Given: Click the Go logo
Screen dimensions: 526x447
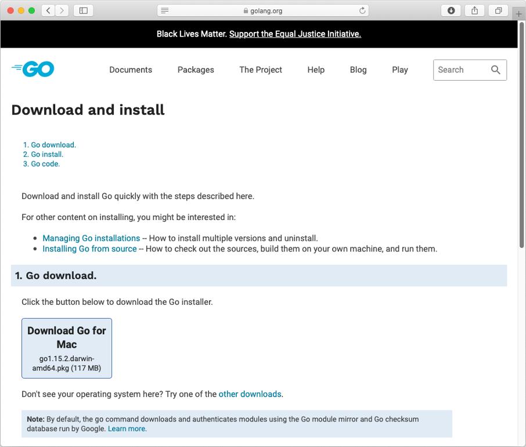Looking at the screenshot, I should click(33, 69).
